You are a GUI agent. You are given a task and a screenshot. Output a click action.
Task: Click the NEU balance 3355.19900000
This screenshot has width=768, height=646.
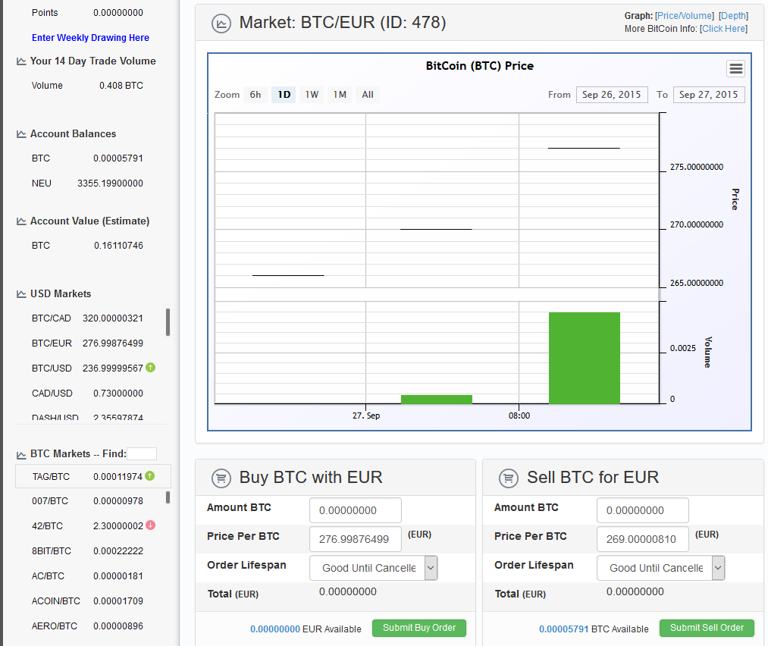pos(110,183)
